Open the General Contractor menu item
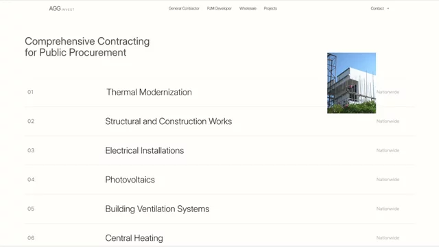Image resolution: width=439 pixels, height=247 pixels. click(x=184, y=8)
